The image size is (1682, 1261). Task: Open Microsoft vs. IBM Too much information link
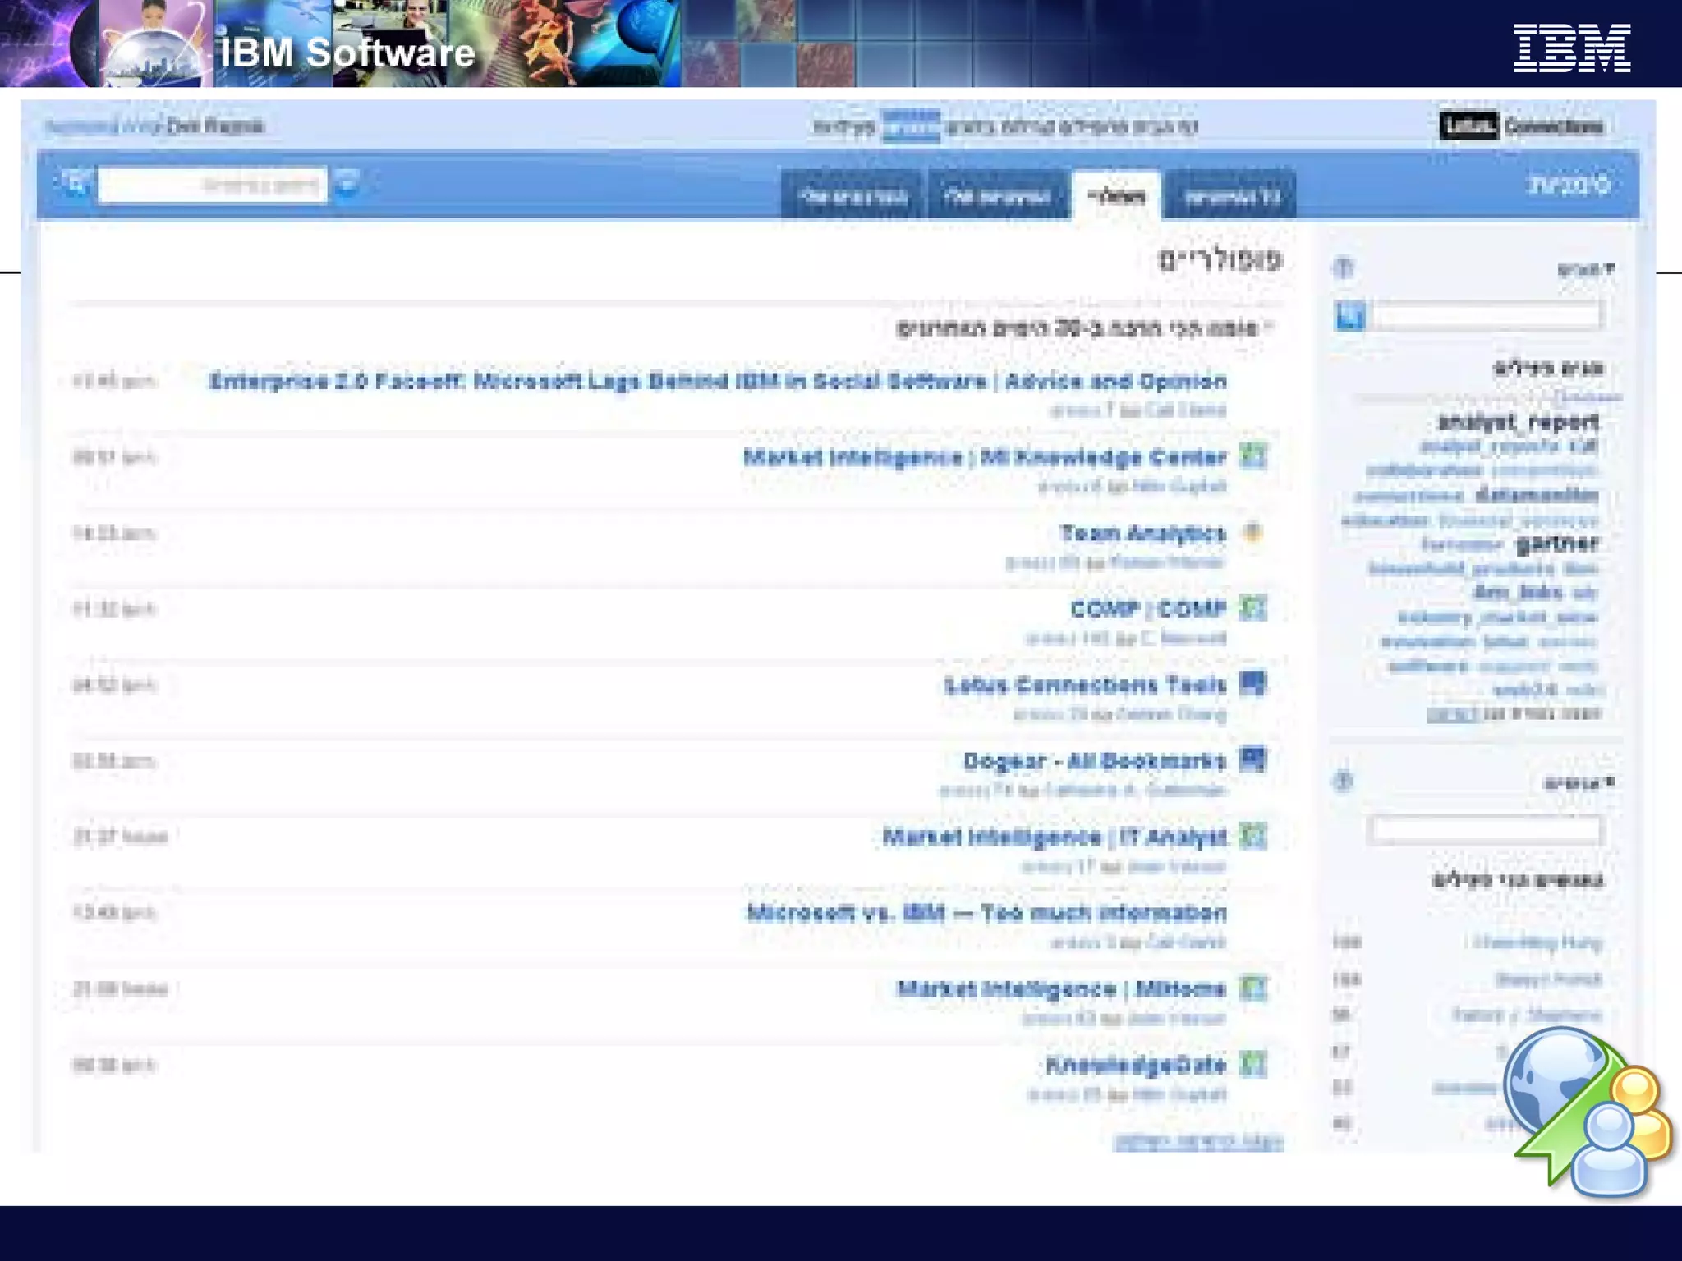coord(986,913)
